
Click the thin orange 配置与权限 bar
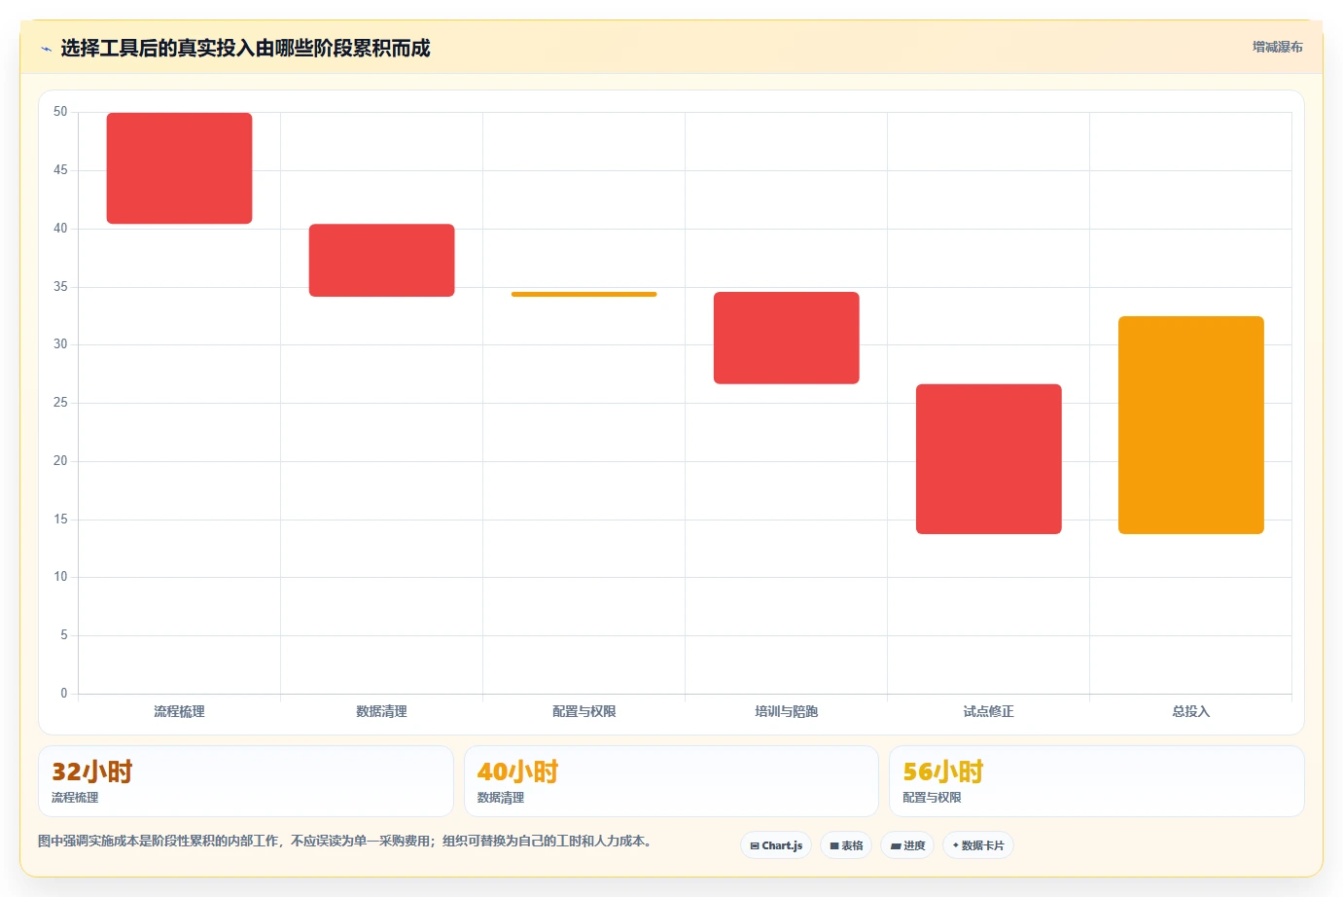(584, 294)
